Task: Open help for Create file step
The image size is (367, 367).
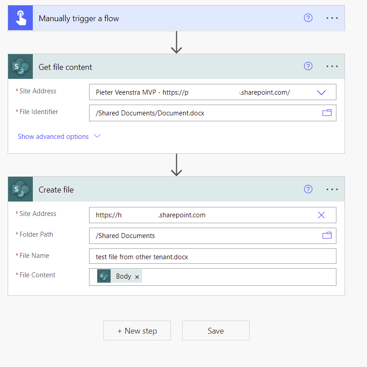Action: [x=308, y=189]
